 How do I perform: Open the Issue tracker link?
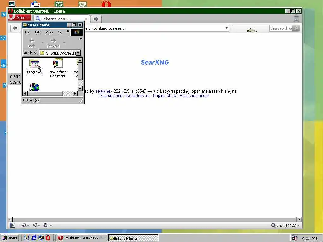click(x=138, y=96)
